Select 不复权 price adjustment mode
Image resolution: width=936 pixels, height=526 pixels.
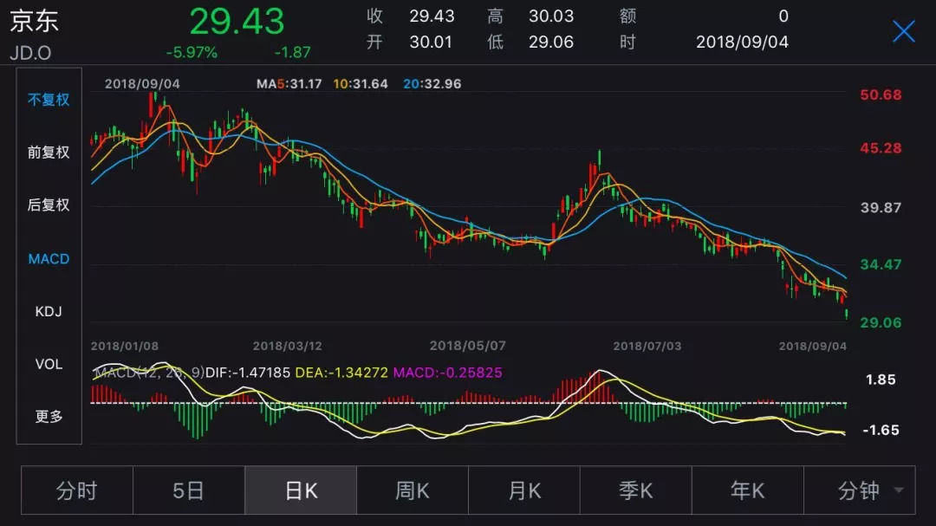(48, 100)
